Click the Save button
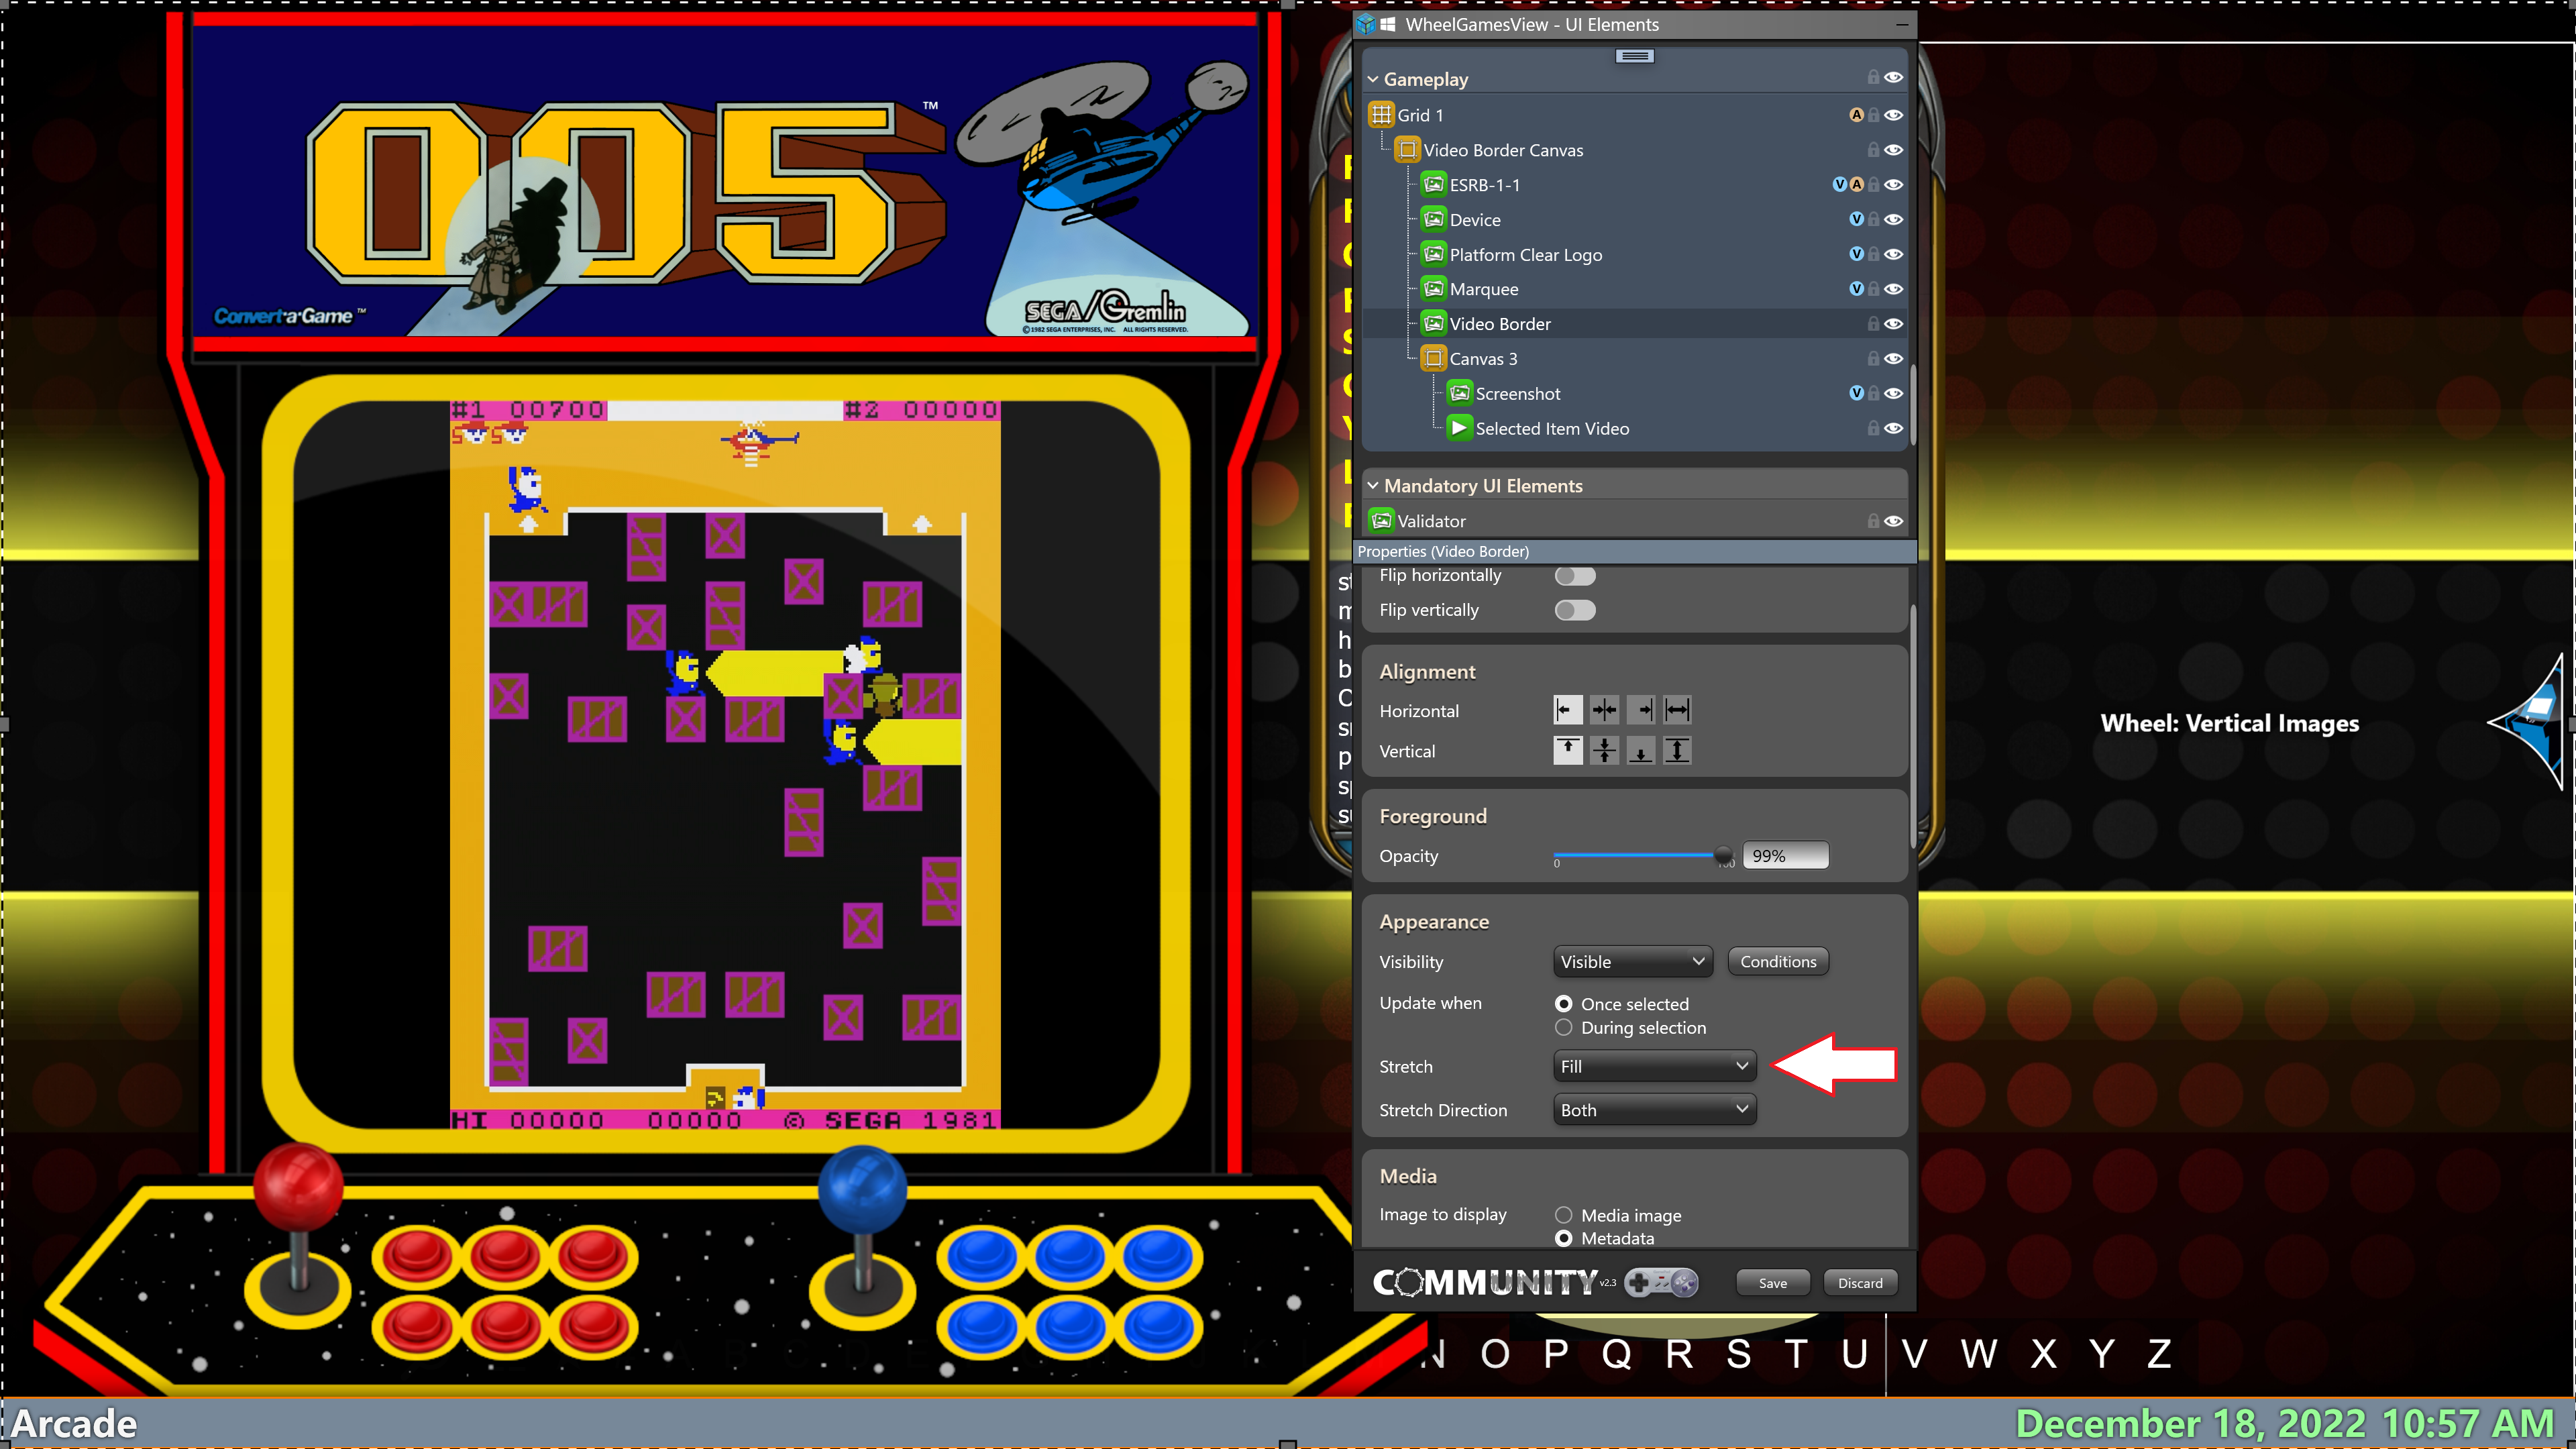The image size is (2576, 1449). [x=1772, y=1283]
